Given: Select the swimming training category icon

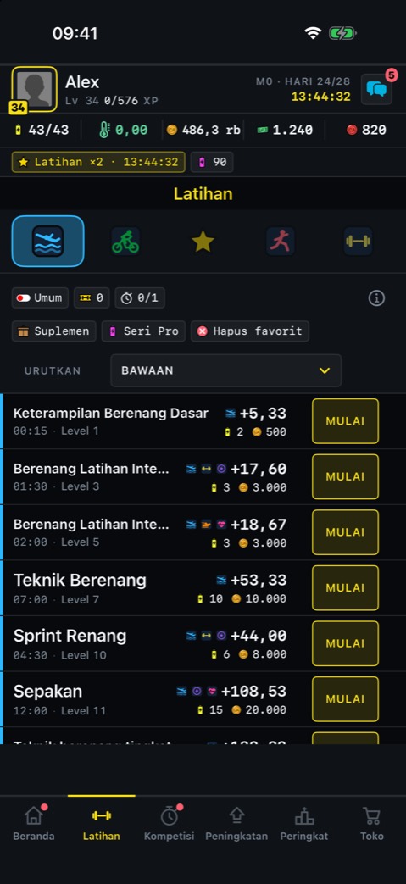Looking at the screenshot, I should coord(48,242).
